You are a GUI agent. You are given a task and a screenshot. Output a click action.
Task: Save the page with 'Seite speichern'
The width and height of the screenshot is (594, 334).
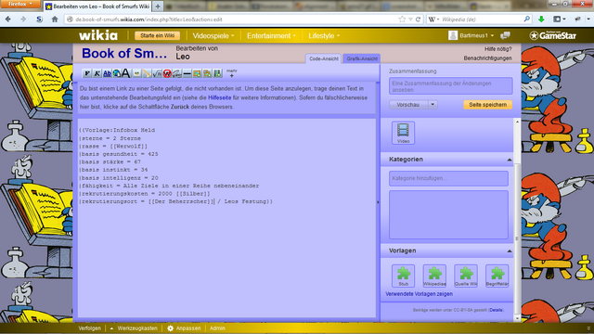(488, 105)
